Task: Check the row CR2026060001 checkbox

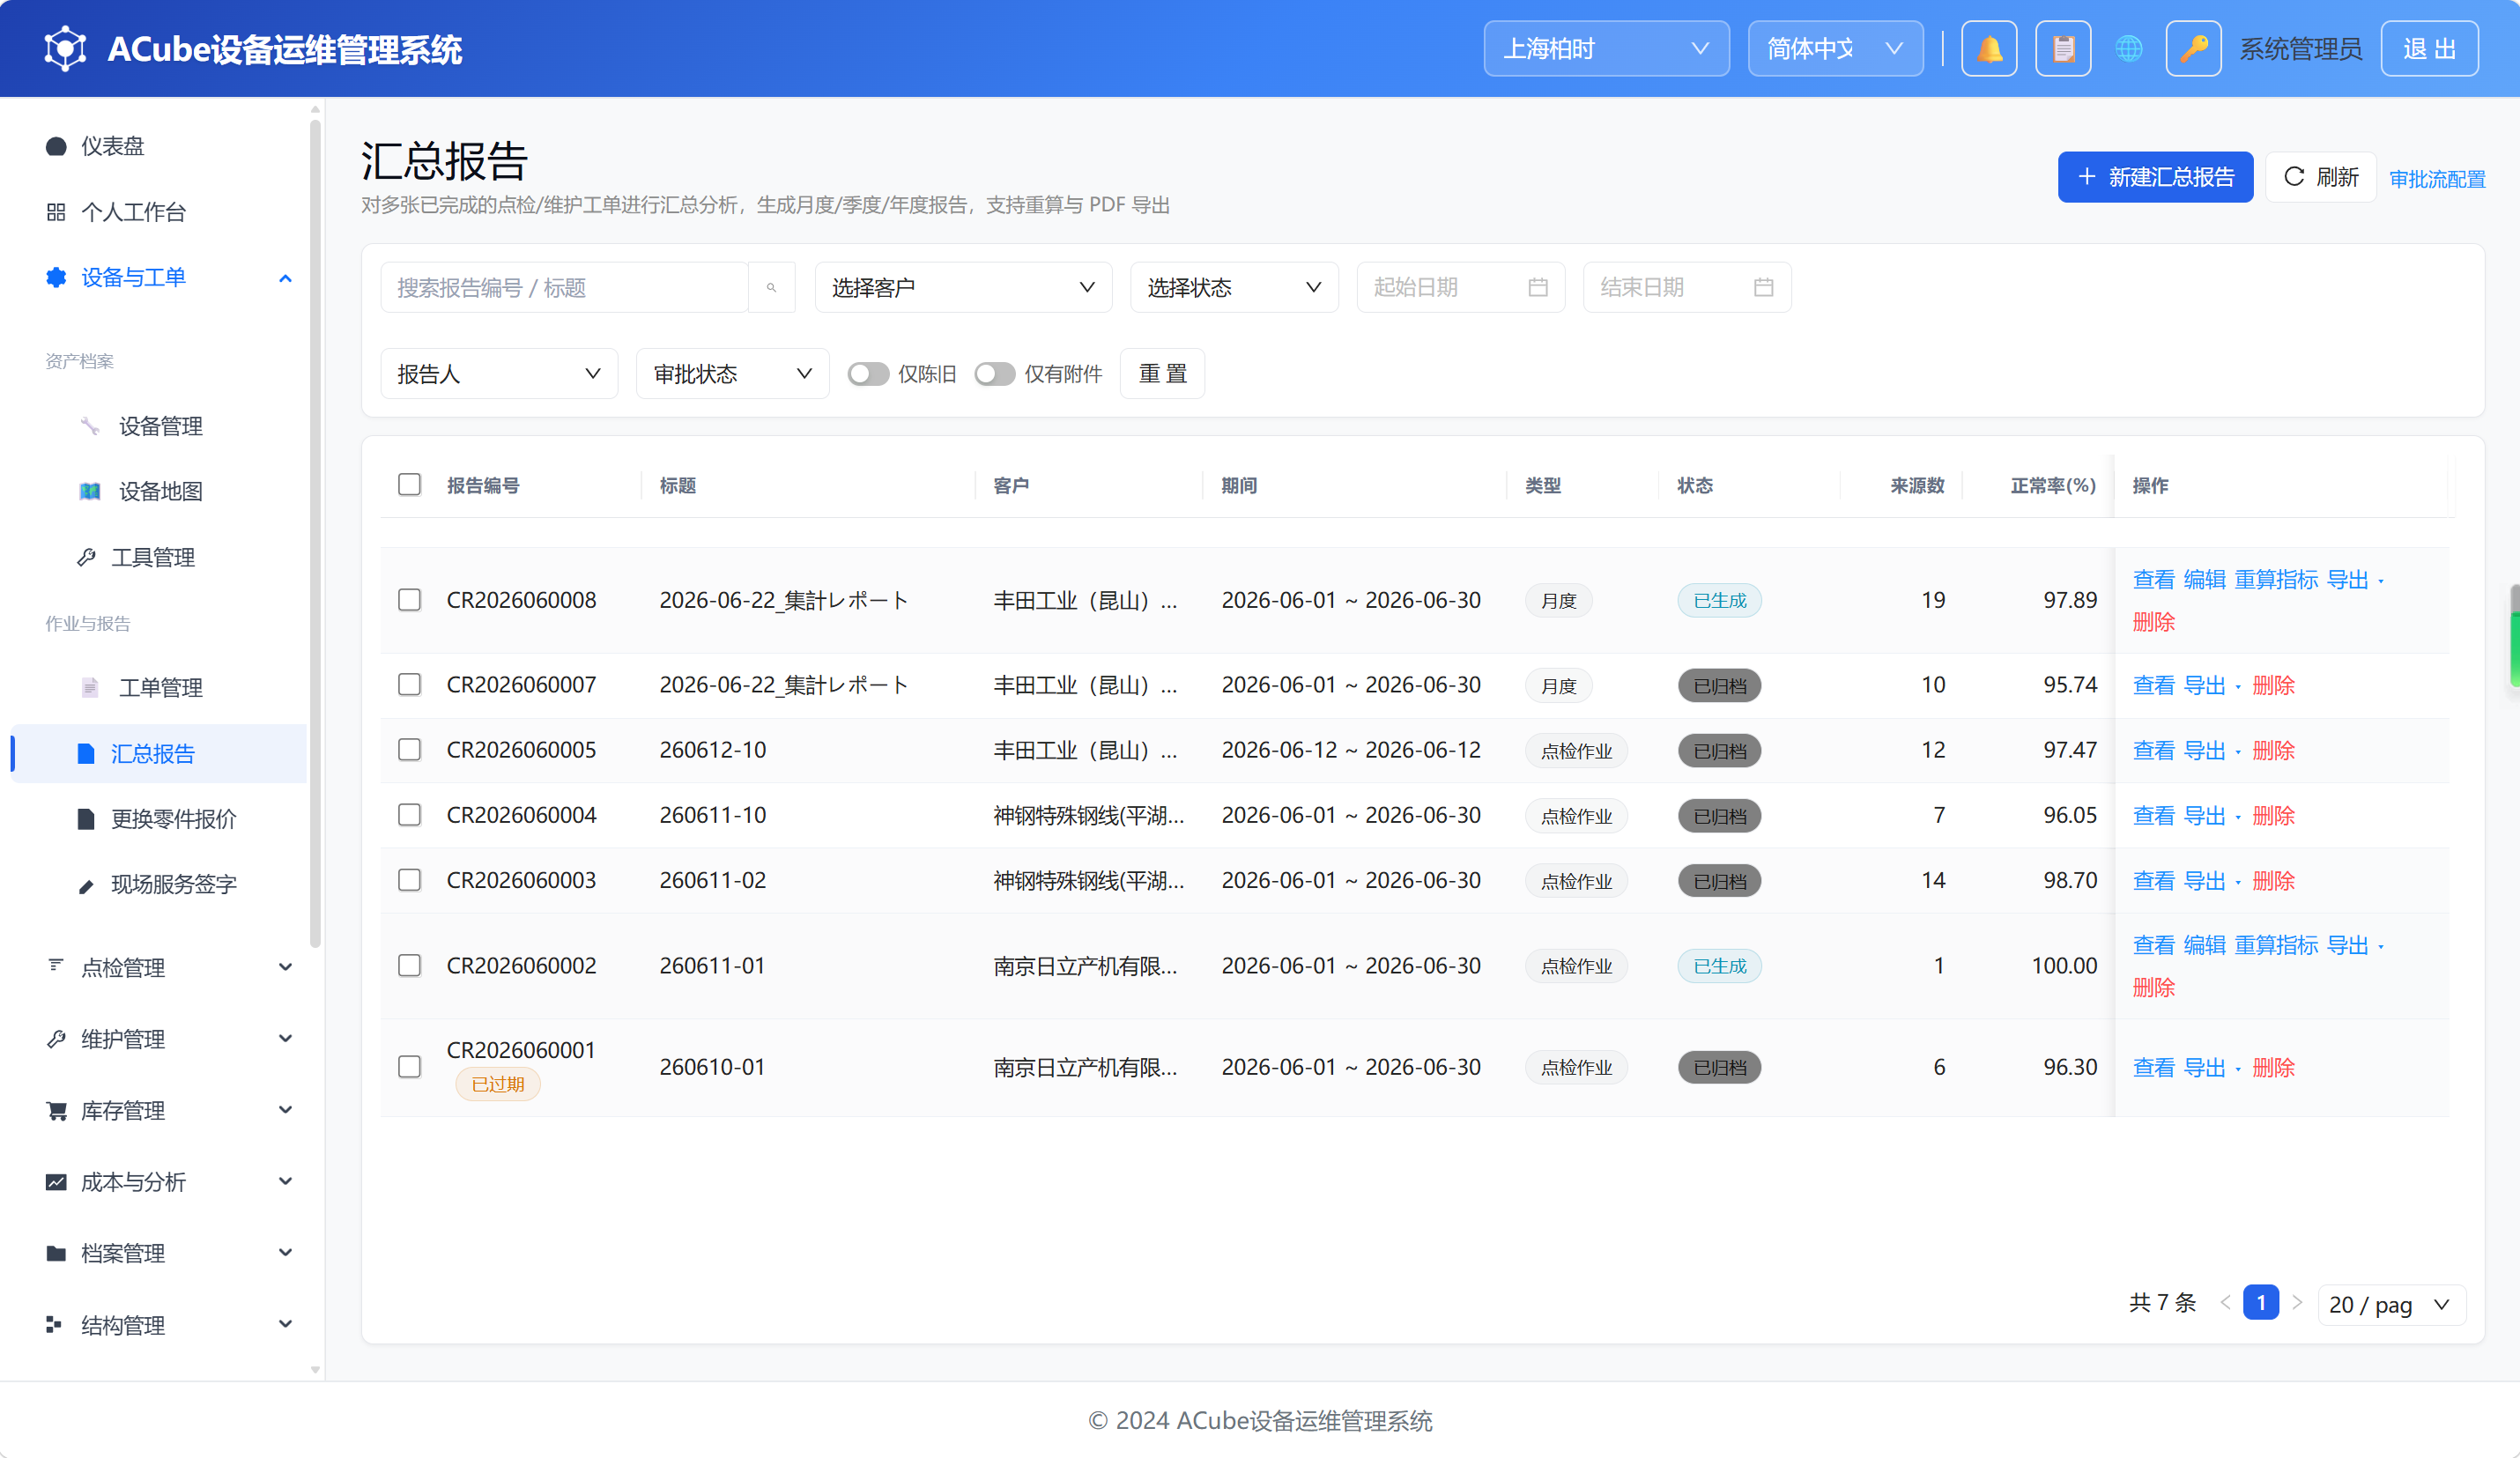Action: [x=409, y=1067]
